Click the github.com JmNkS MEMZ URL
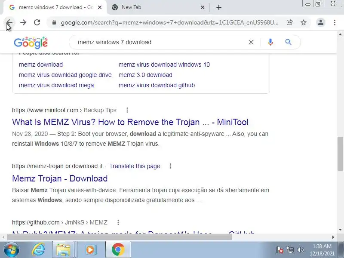Screen dimensions: 344x258 click(x=60, y=222)
